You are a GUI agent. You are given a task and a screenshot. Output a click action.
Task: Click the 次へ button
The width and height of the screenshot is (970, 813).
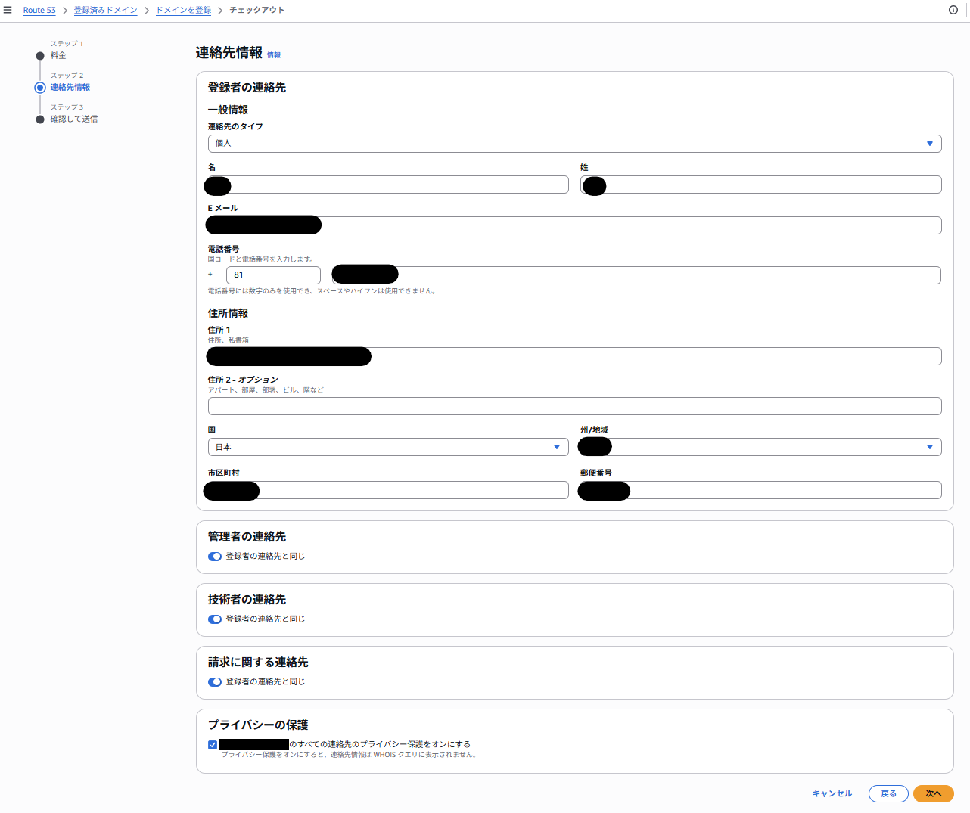(934, 793)
